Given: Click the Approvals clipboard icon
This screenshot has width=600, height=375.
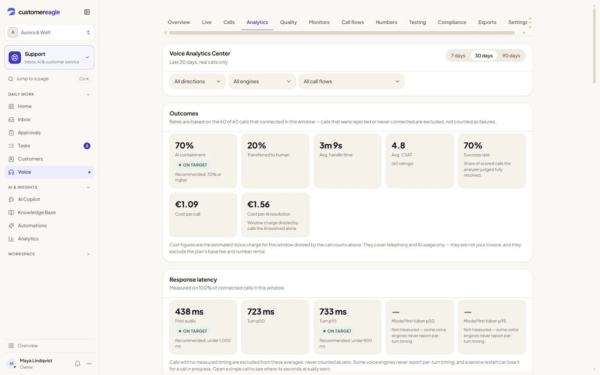Looking at the screenshot, I should click(x=11, y=133).
